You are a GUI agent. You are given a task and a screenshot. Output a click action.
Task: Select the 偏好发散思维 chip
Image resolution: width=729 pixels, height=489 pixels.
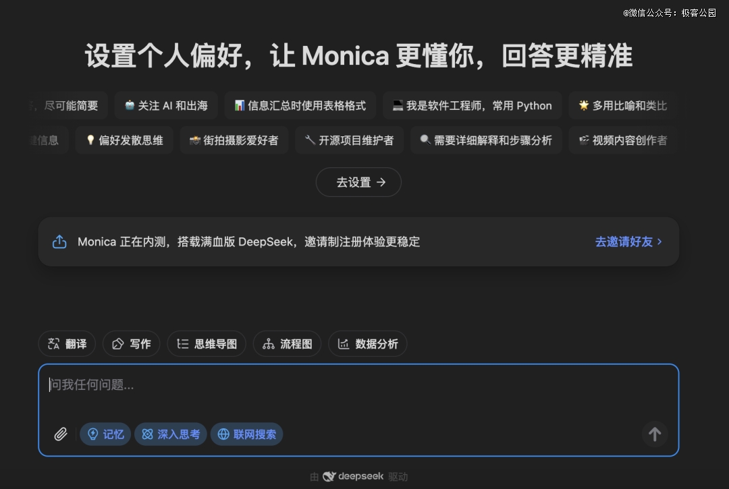click(x=124, y=140)
